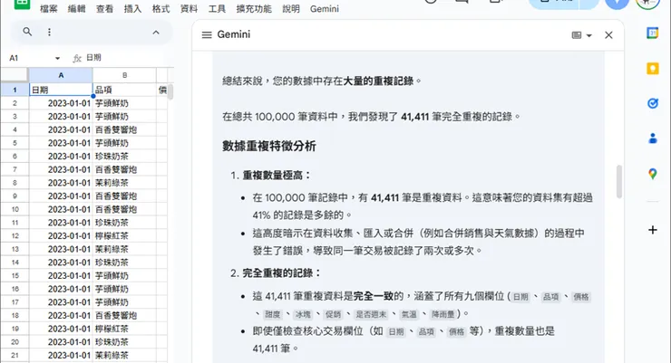Open the 編輯 menu
Image resolution: width=671 pixels, height=363 pixels.
[76, 9]
